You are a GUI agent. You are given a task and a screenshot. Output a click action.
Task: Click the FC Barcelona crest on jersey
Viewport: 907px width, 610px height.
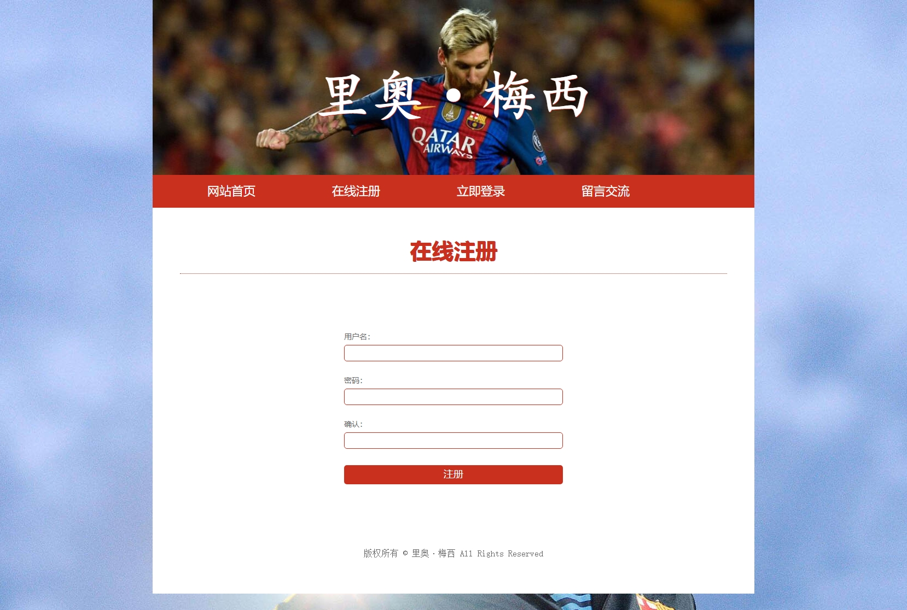point(476,120)
